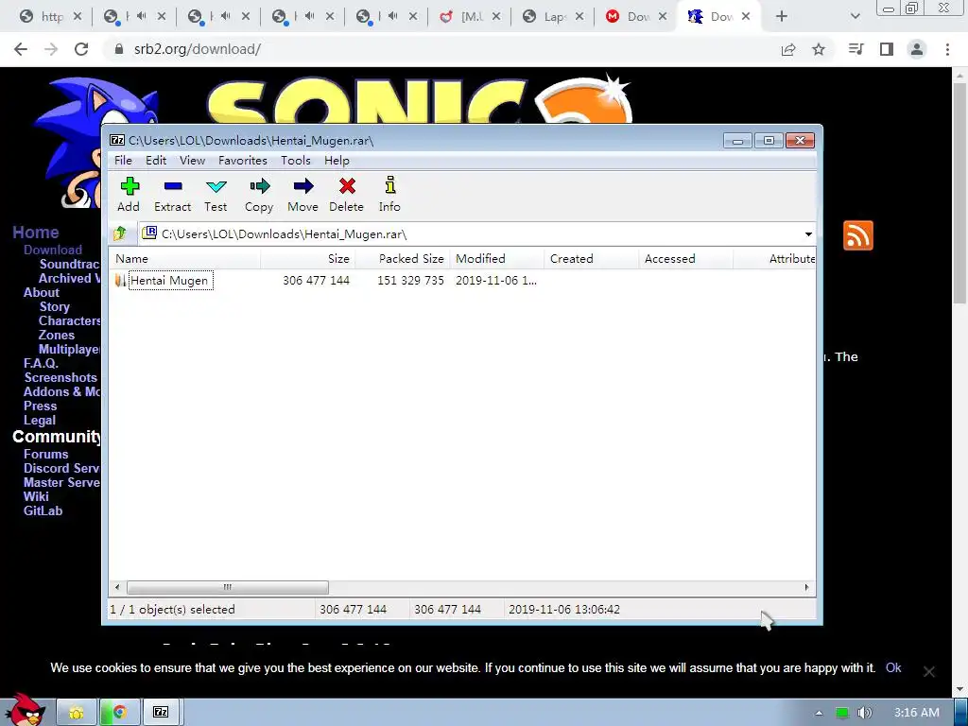
Task: Open the F.A.Q. sidebar link
Action: click(41, 364)
